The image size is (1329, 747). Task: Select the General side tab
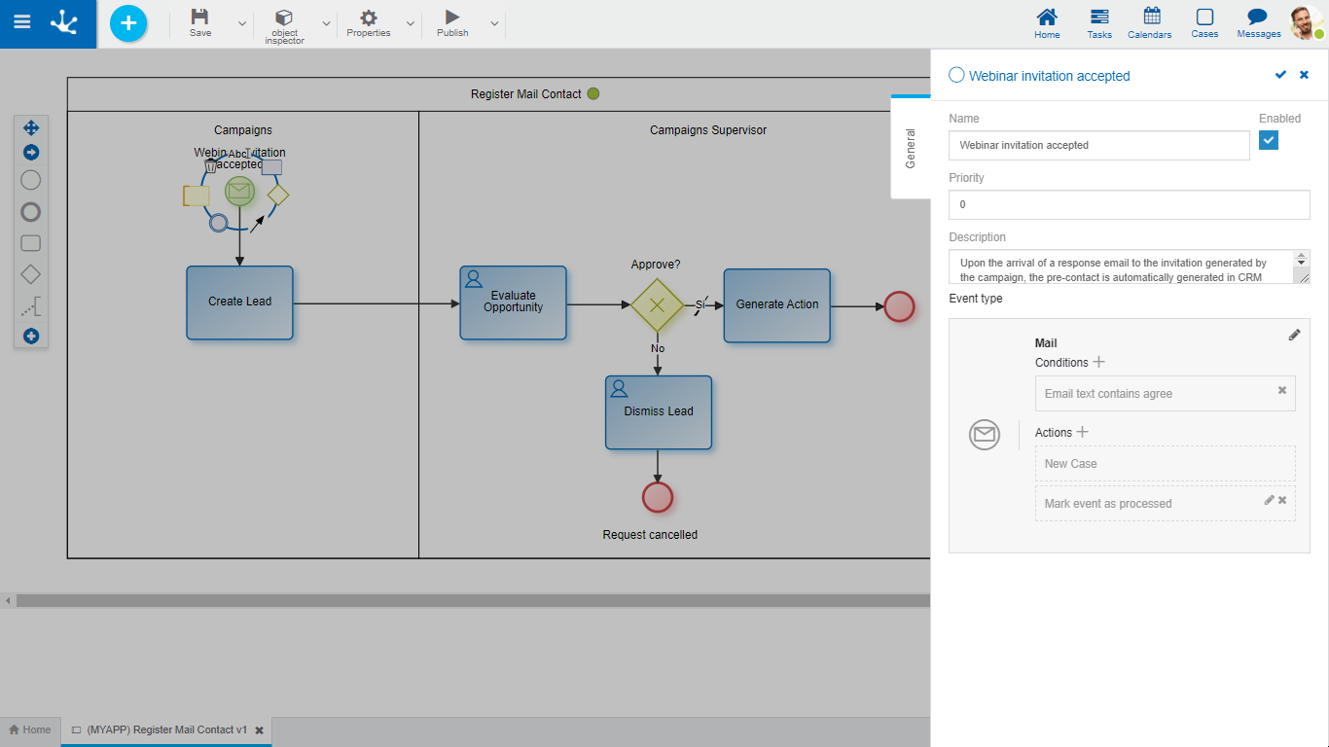click(x=911, y=148)
